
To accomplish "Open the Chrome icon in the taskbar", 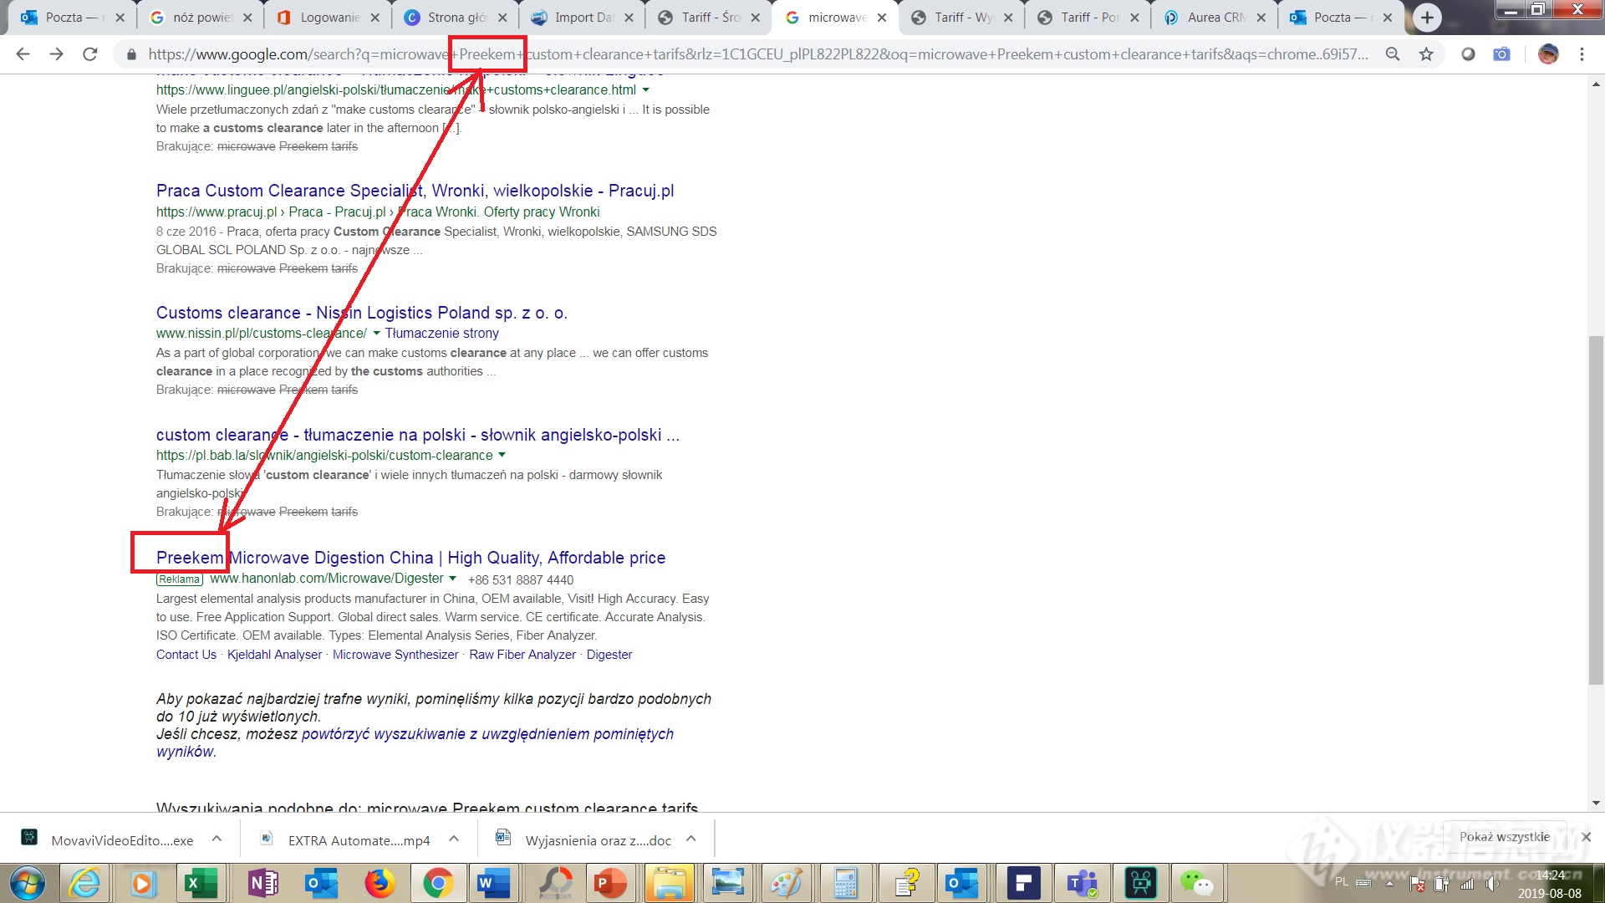I will [x=438, y=883].
